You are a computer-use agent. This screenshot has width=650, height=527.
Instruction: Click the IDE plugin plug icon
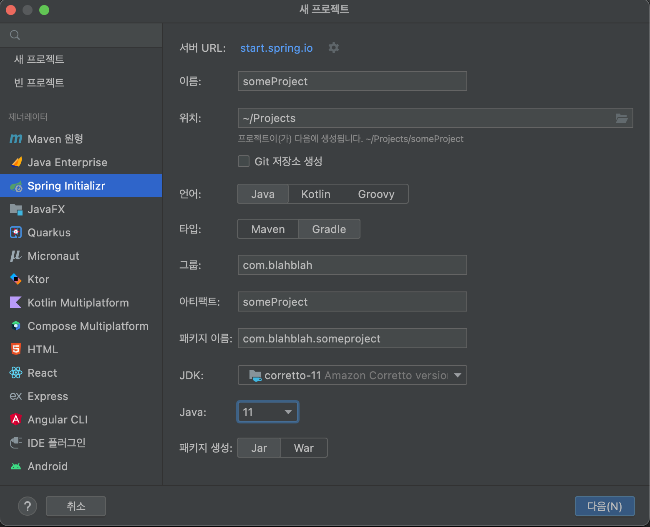click(x=16, y=443)
